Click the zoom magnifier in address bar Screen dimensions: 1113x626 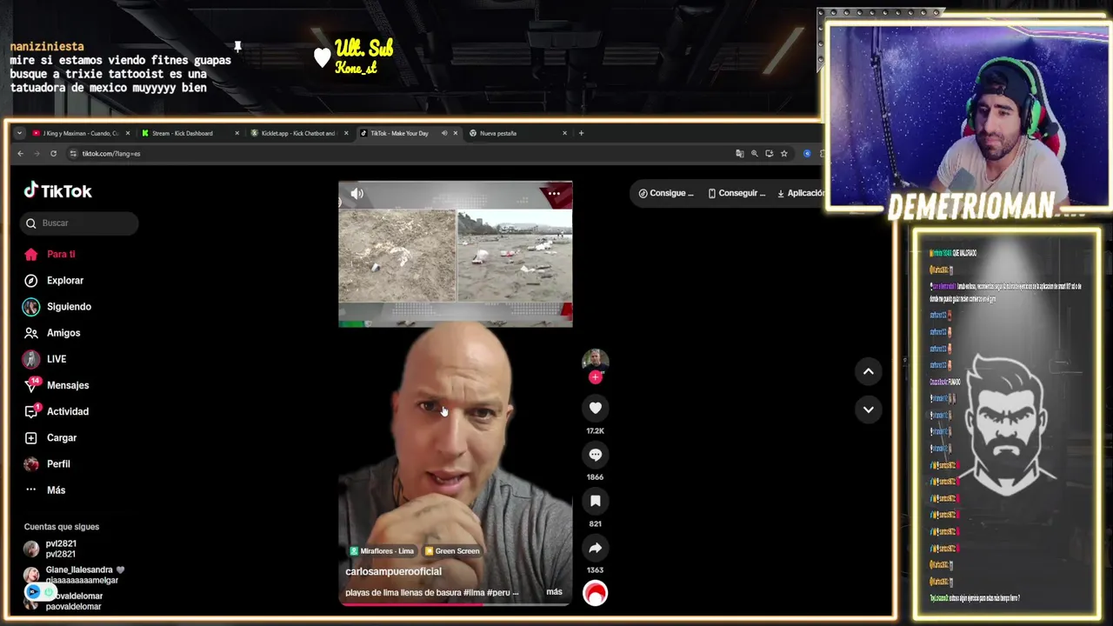click(755, 154)
